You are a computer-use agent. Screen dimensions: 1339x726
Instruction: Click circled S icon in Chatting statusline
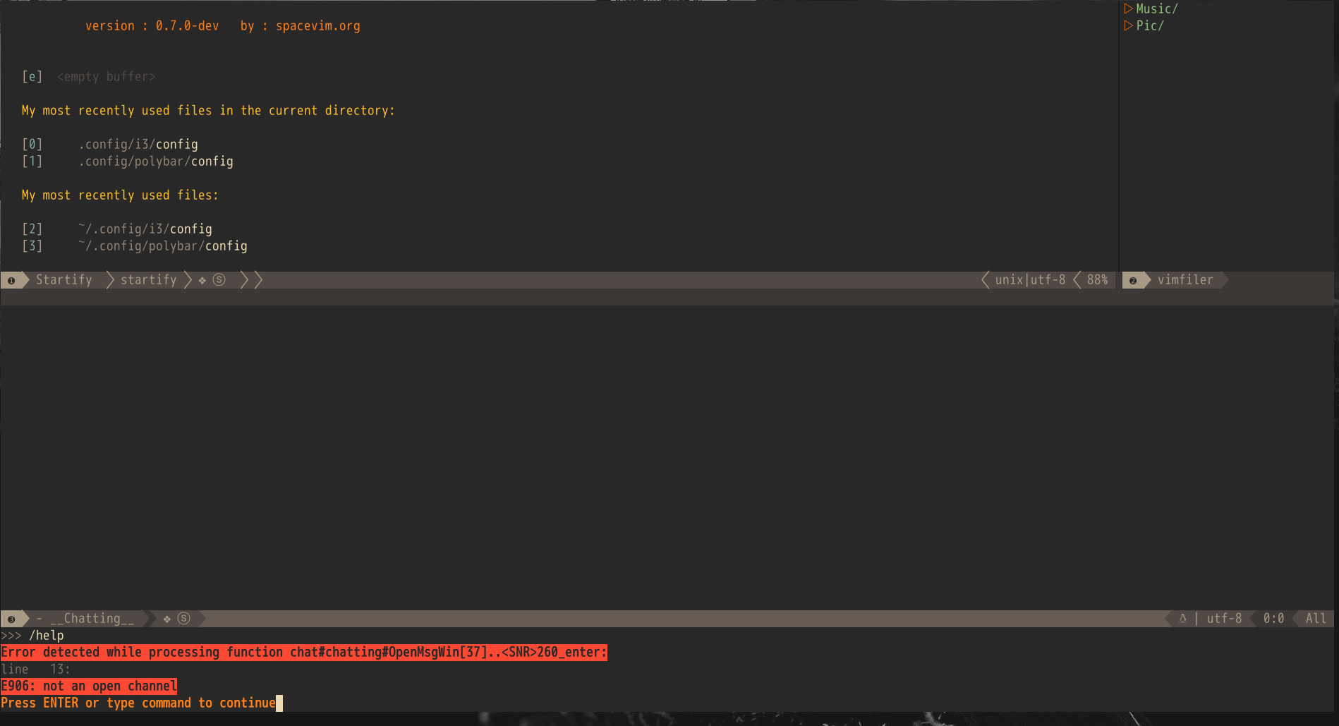(184, 619)
